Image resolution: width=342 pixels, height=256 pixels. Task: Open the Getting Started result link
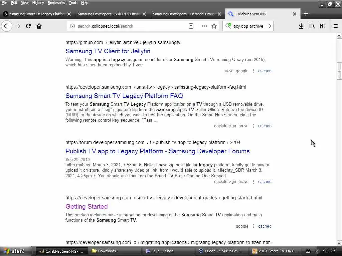tap(87, 206)
